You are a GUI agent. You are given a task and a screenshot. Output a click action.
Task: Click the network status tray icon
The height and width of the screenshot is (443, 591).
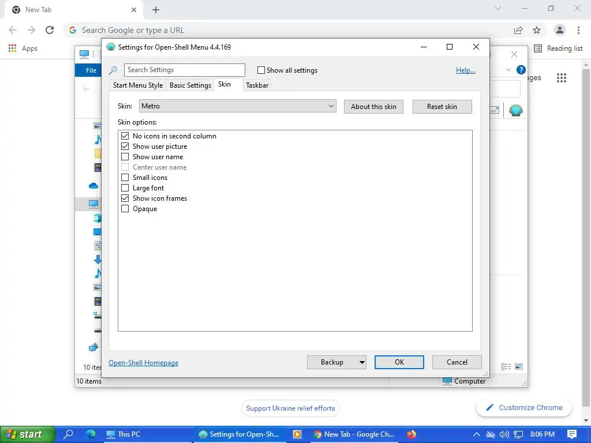click(x=518, y=434)
